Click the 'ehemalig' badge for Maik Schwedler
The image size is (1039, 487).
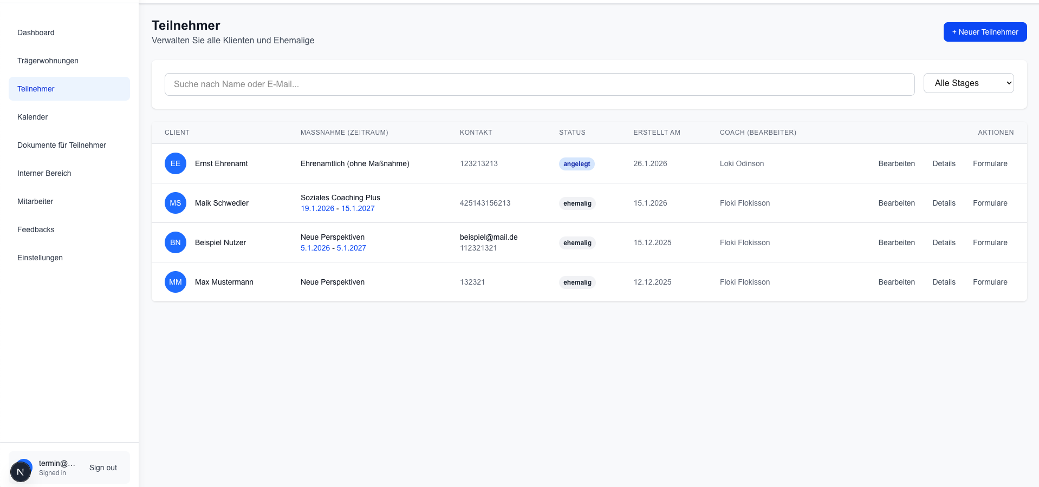[x=576, y=203]
